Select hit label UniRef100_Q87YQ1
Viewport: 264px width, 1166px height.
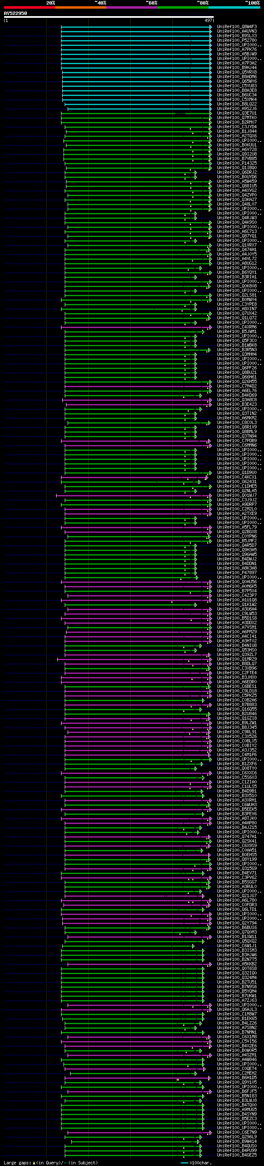237,236
